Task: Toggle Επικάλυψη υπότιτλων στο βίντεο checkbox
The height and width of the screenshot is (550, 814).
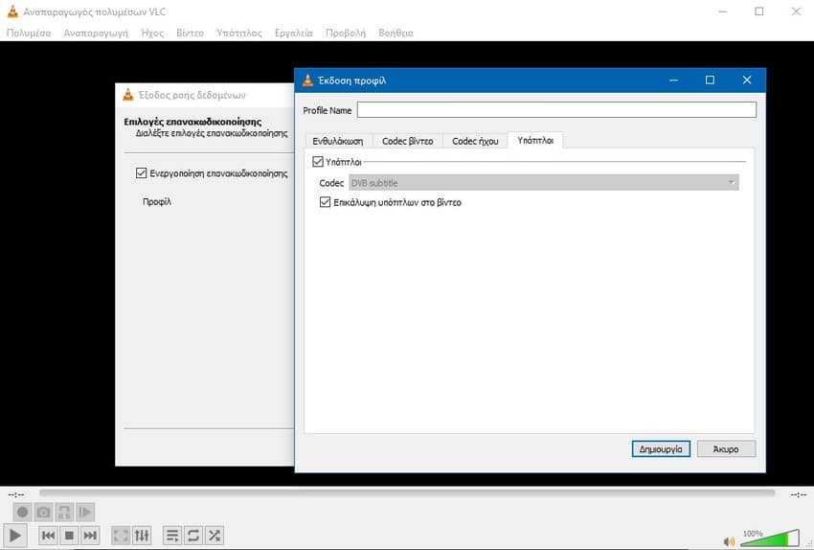Action: (x=325, y=202)
